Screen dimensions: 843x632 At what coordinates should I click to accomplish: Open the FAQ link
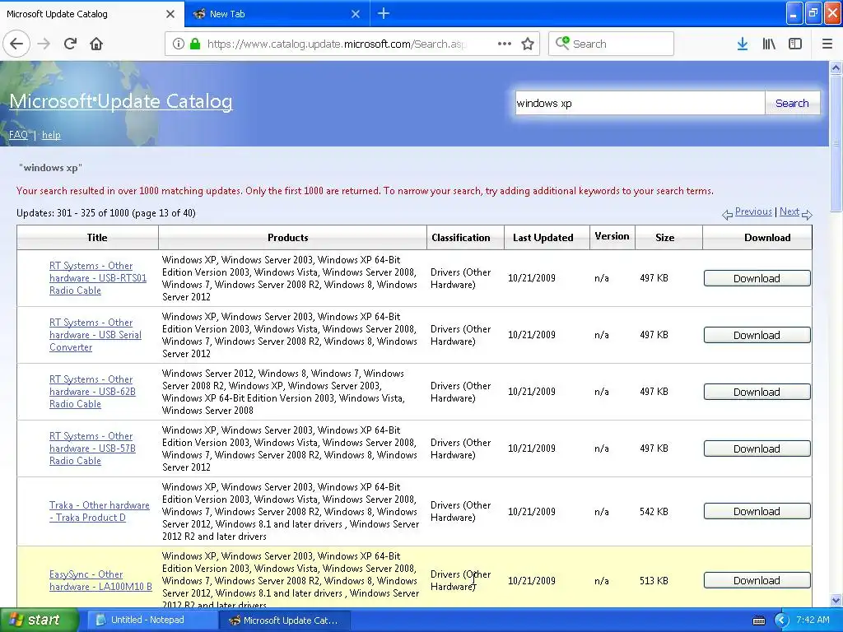(x=18, y=135)
